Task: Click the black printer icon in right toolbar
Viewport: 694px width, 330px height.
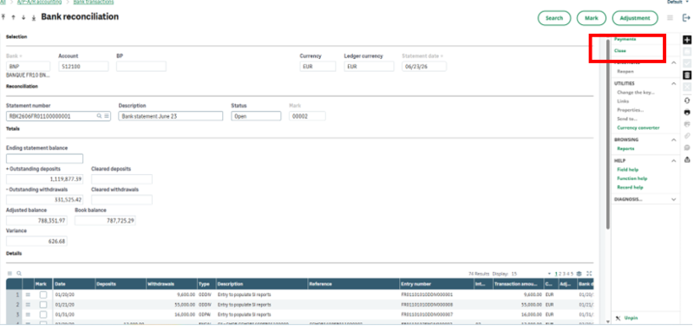Action: (x=687, y=113)
